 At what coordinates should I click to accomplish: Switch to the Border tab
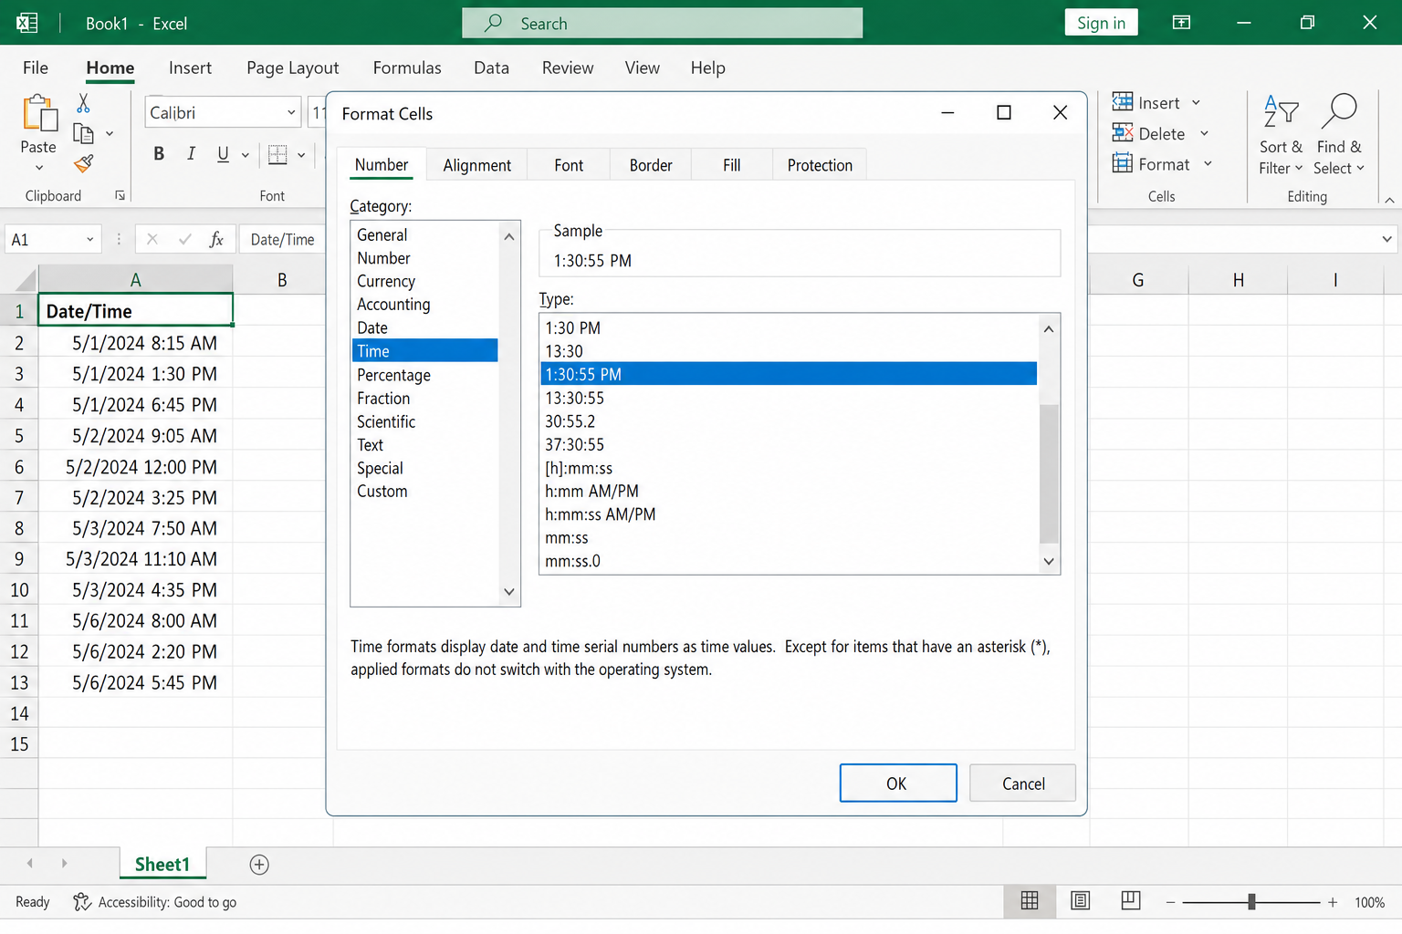click(x=651, y=165)
